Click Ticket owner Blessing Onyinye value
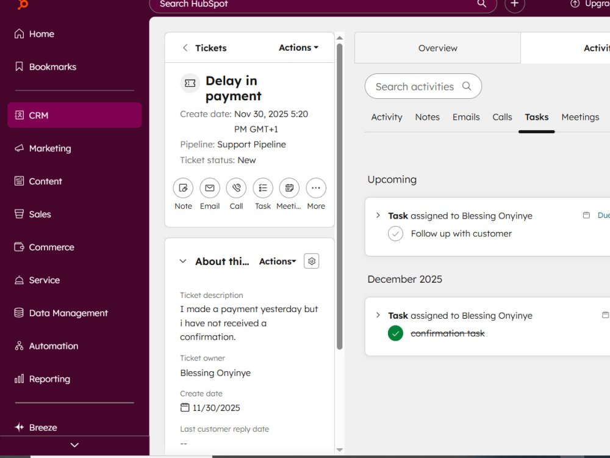Screen dimensions: 610x458 215,373
